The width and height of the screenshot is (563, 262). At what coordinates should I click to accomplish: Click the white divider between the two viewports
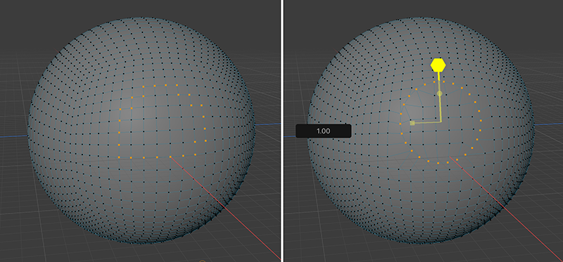coord(282,131)
